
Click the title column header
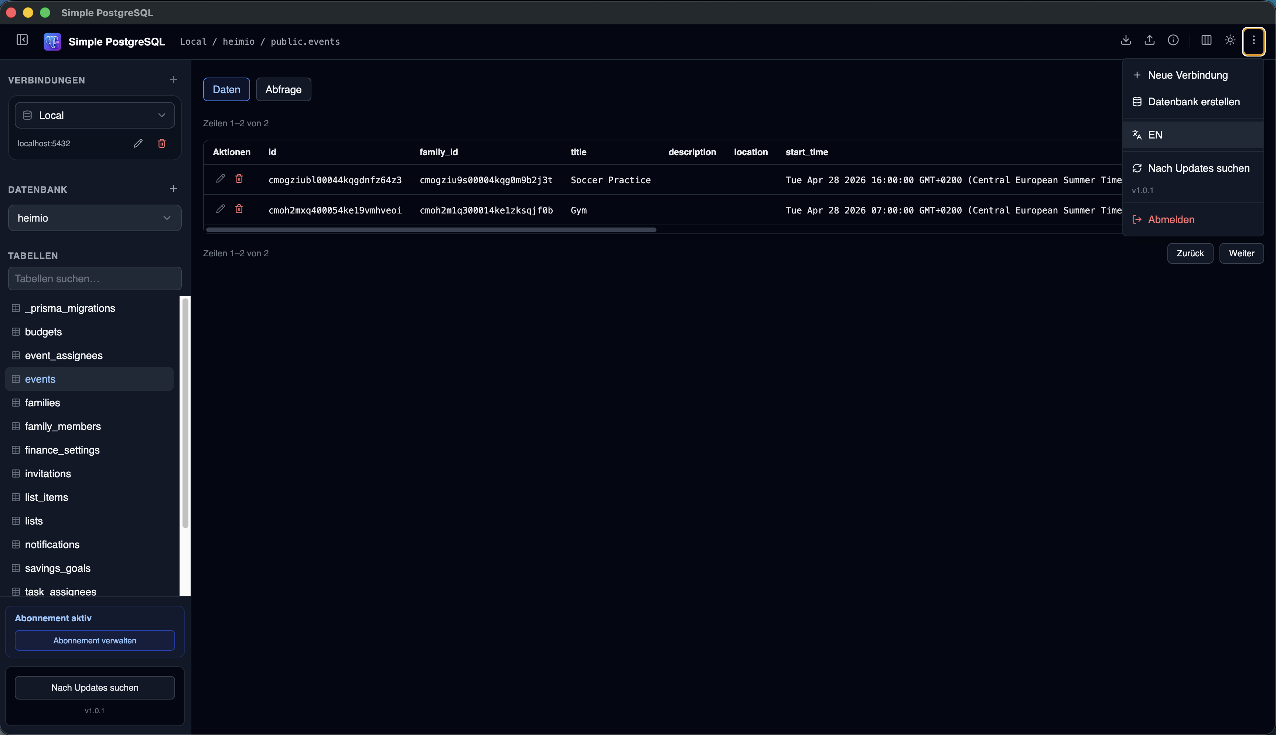point(579,152)
